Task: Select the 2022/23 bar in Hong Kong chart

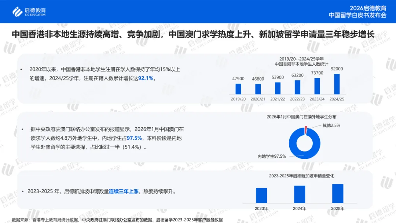Action: click(297, 87)
